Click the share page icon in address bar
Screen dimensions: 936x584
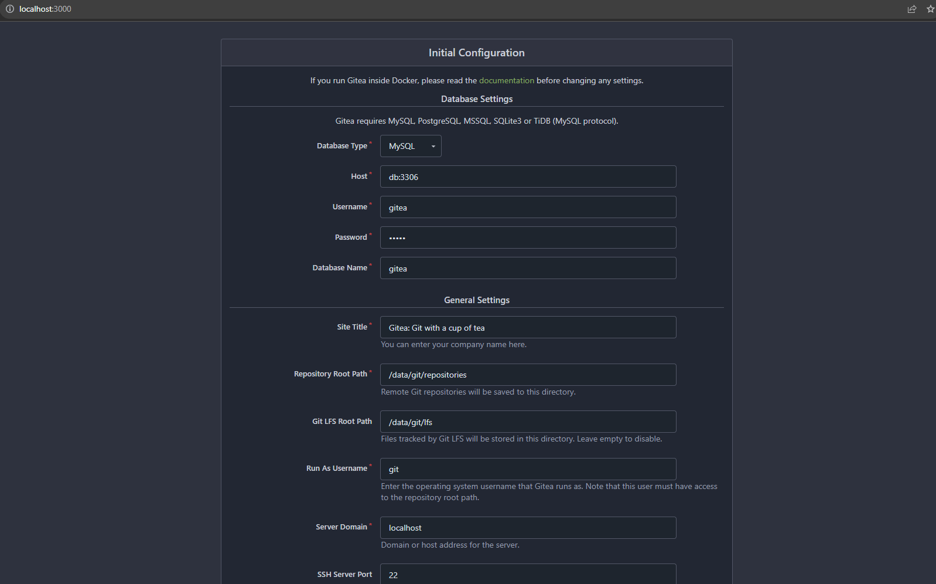[x=912, y=9]
